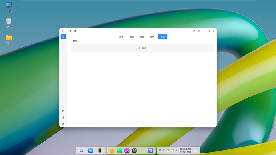
Task: Maximize the assistant window
Action: pyautogui.click(x=208, y=31)
